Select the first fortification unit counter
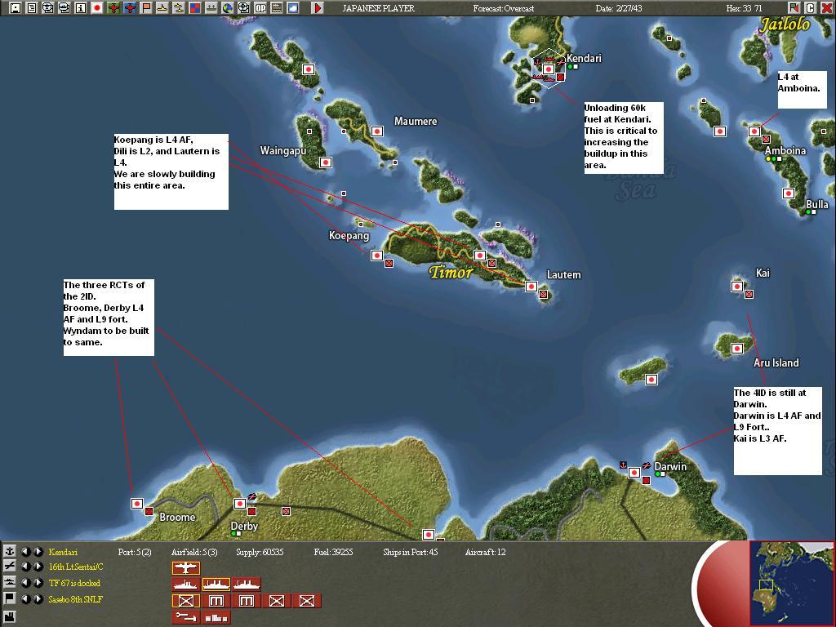This screenshot has height=627, width=836. click(216, 601)
